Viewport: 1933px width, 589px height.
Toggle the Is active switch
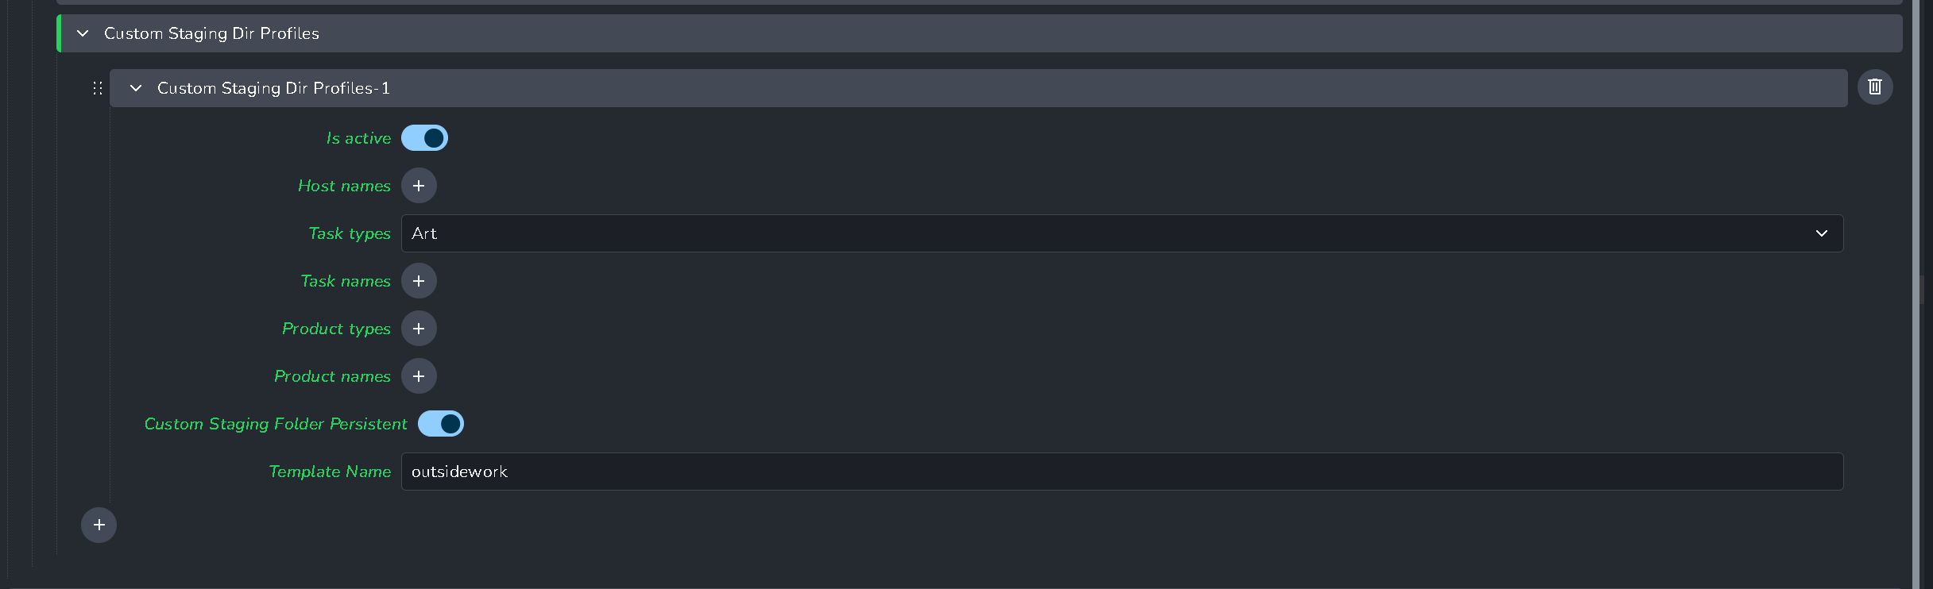(424, 138)
